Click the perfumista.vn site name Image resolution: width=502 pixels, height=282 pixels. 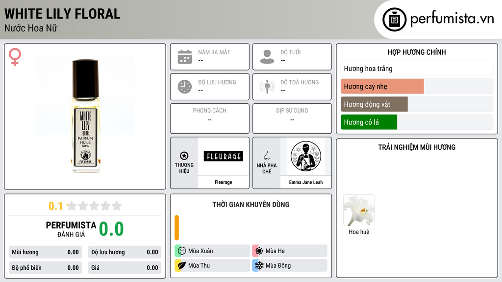452,19
